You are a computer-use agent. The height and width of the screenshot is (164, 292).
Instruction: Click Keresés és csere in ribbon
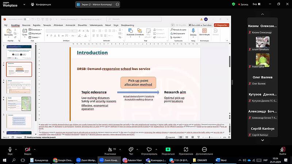tap(178, 30)
